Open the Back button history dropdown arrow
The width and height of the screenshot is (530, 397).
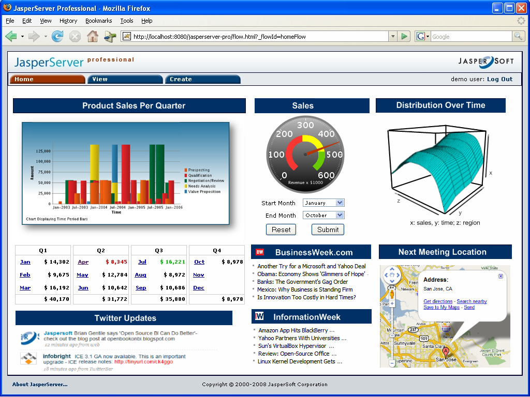22,36
